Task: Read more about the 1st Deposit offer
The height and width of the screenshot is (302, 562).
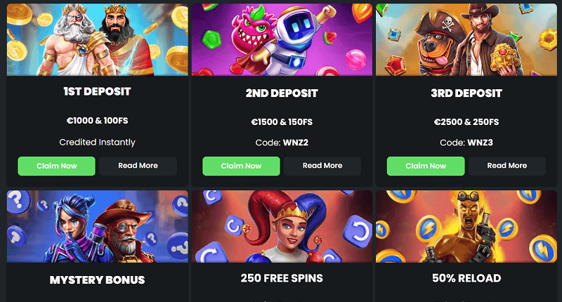Action: 138,166
